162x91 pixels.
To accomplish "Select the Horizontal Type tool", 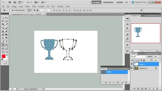I will [x=7, y=41].
